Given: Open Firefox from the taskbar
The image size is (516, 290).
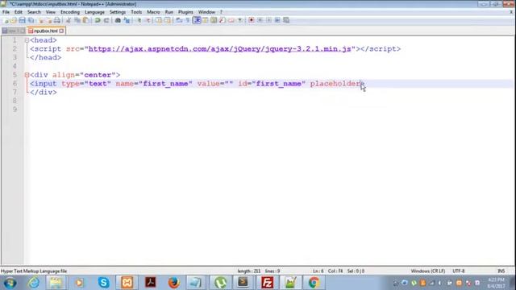Looking at the screenshot, I should [173, 283].
